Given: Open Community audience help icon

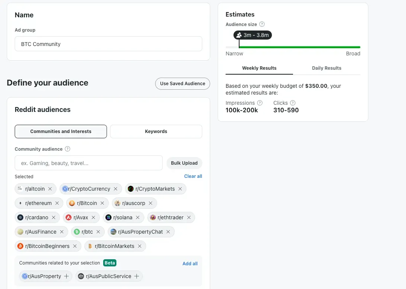Looking at the screenshot, I should pos(67,149).
